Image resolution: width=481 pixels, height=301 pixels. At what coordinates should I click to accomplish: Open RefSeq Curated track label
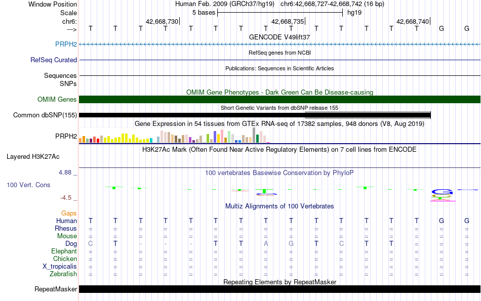pos(54,60)
